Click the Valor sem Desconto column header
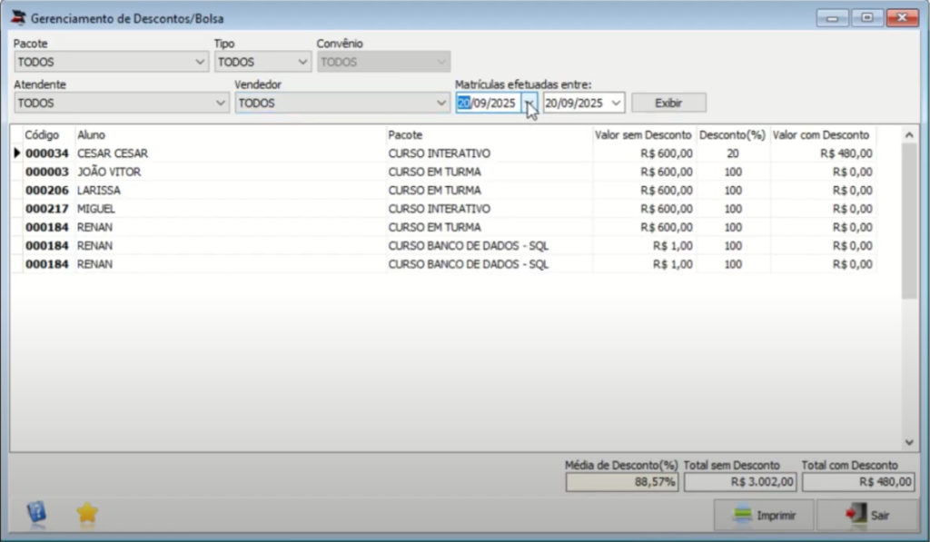The width and height of the screenshot is (930, 542). pos(643,135)
